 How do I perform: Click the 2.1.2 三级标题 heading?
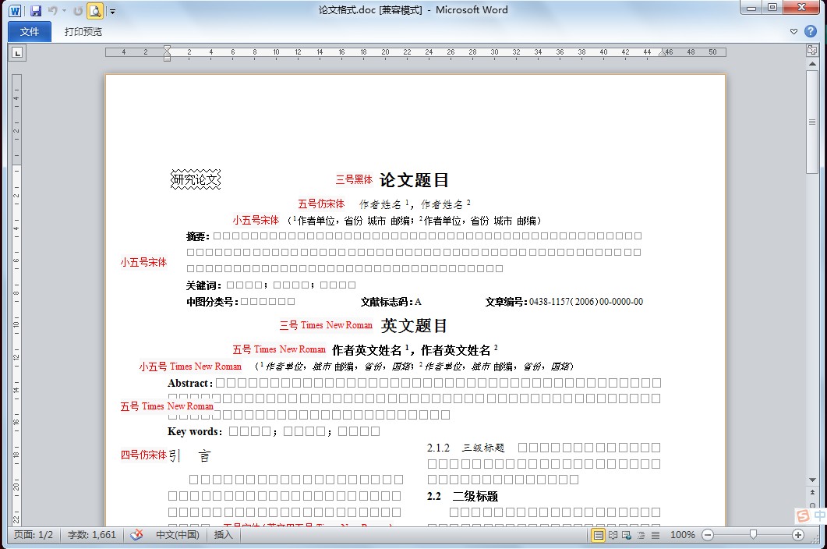coord(465,448)
